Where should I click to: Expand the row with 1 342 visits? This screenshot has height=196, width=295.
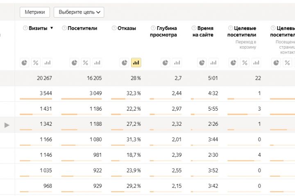pyautogui.click(x=7, y=125)
